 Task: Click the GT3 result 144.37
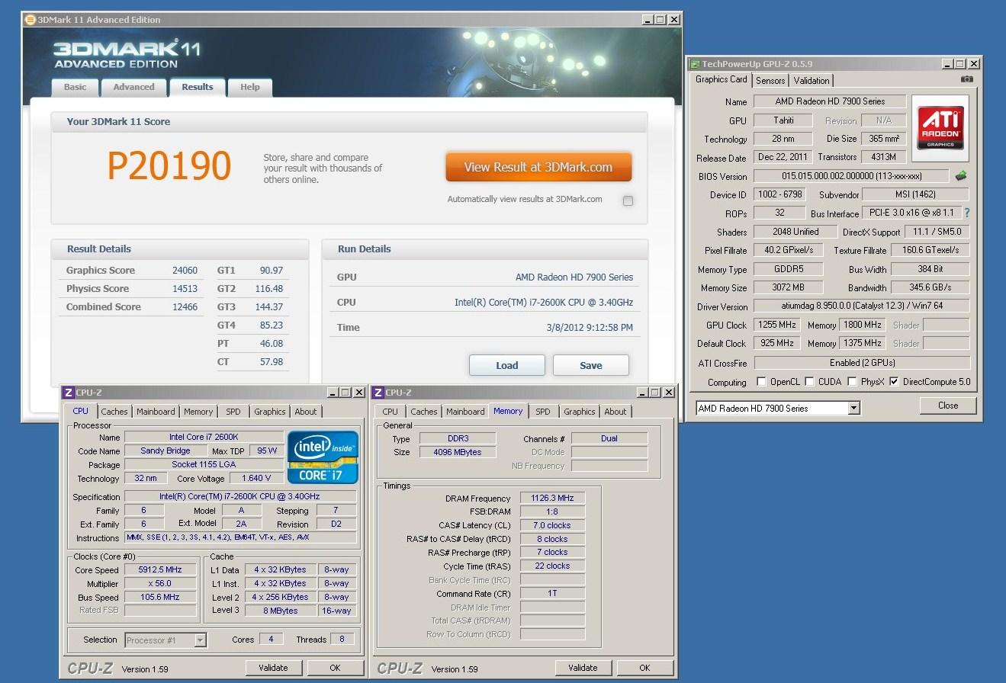[269, 306]
